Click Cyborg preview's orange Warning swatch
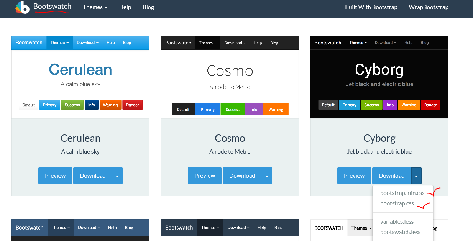This screenshot has height=241, width=473. [409, 105]
